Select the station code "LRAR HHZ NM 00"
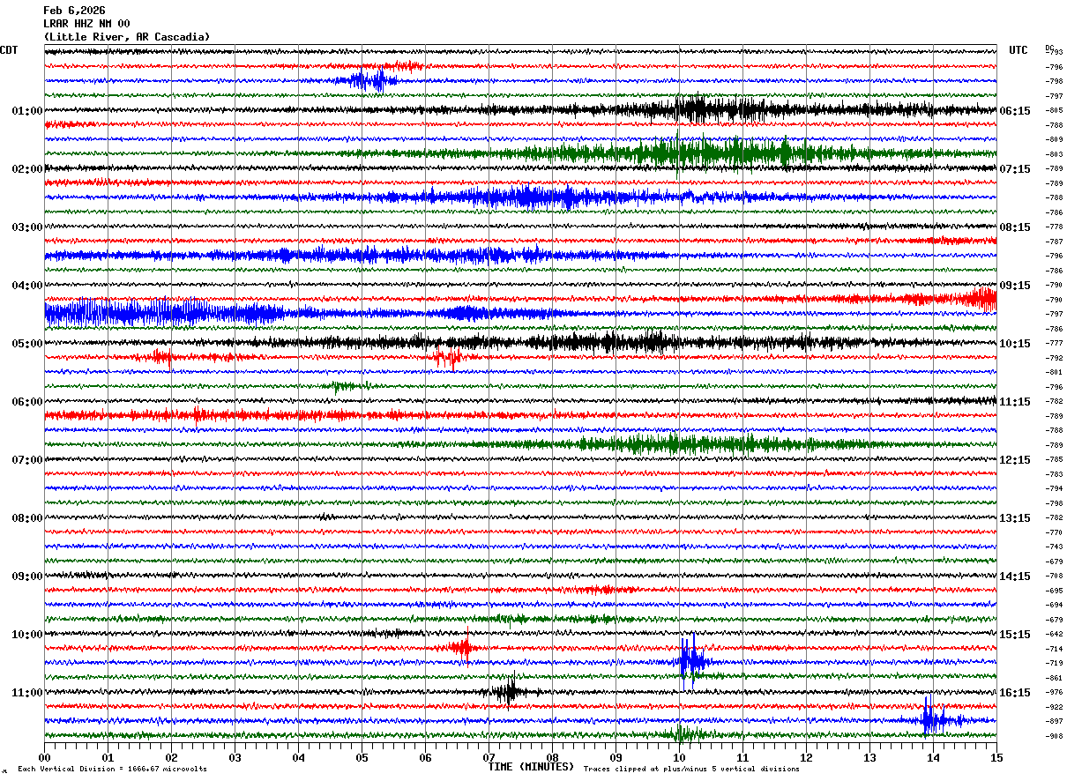Viewport: 1067px width, 781px height. pyautogui.click(x=86, y=24)
